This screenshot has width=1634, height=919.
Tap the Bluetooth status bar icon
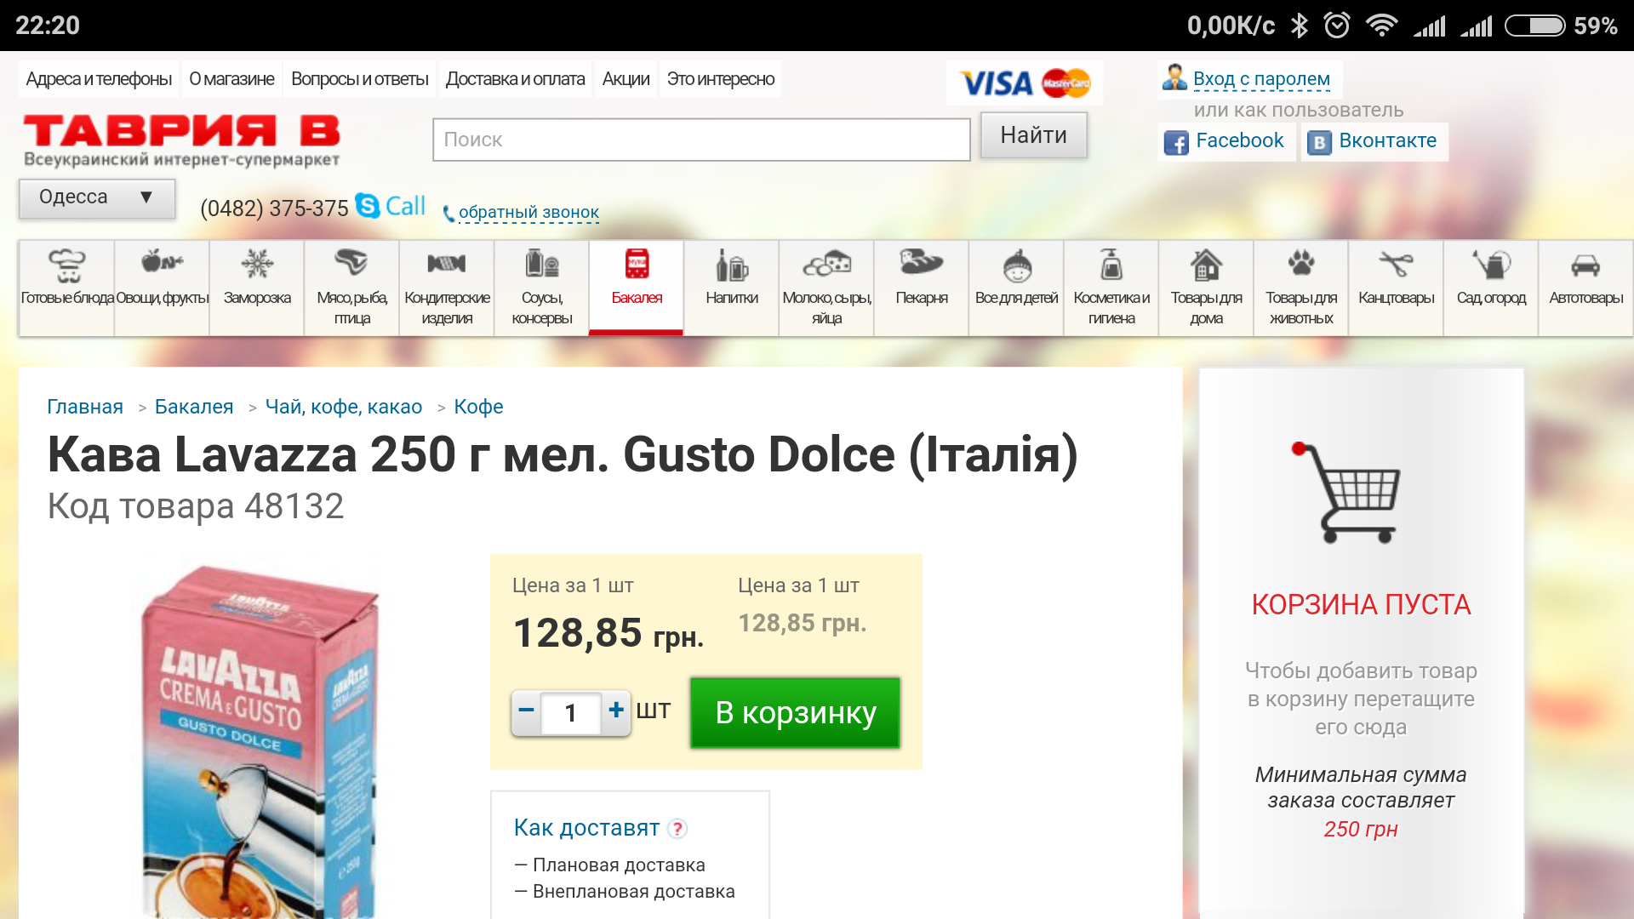point(1300,26)
